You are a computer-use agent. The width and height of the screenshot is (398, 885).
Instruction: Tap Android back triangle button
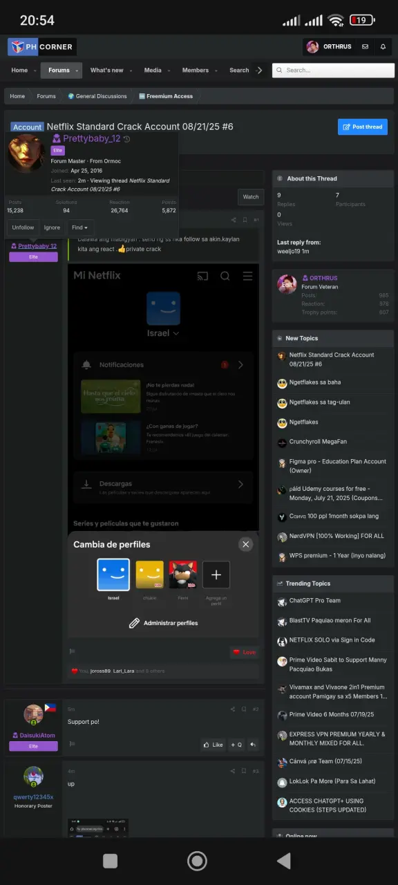coord(283,860)
